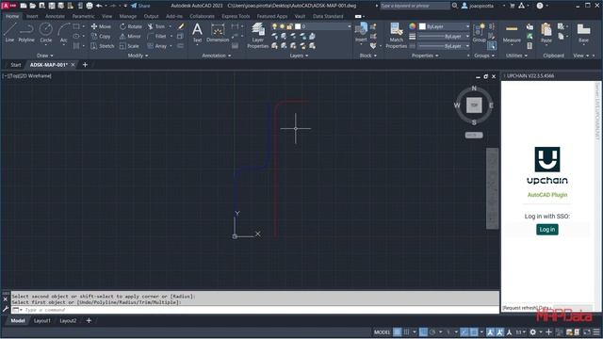Activate the Stretch command
603x339 pixels.
[x=103, y=46]
